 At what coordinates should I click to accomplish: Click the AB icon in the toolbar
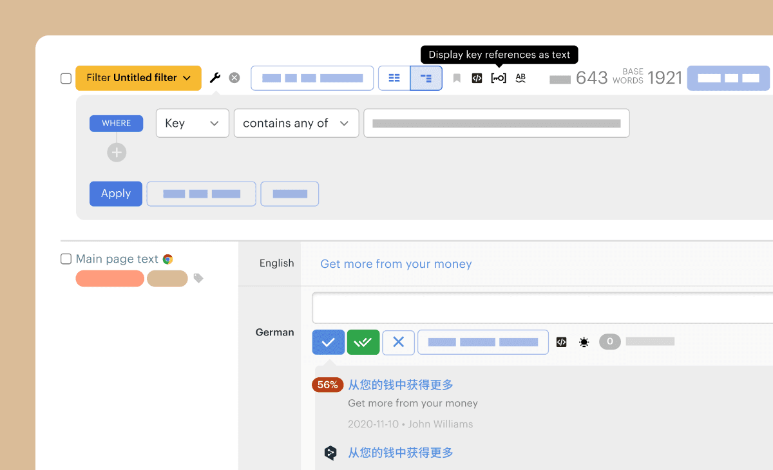pos(520,78)
